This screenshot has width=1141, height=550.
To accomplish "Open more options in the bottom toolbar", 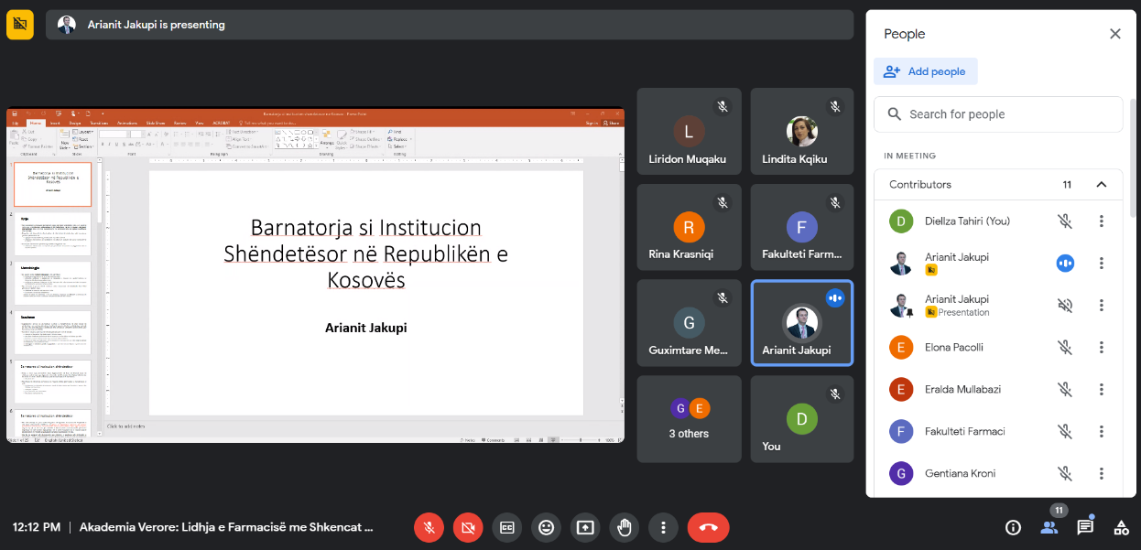I will click(663, 527).
